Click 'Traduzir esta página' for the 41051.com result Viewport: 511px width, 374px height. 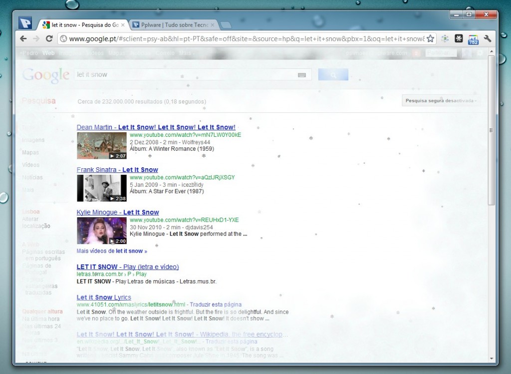pos(216,305)
